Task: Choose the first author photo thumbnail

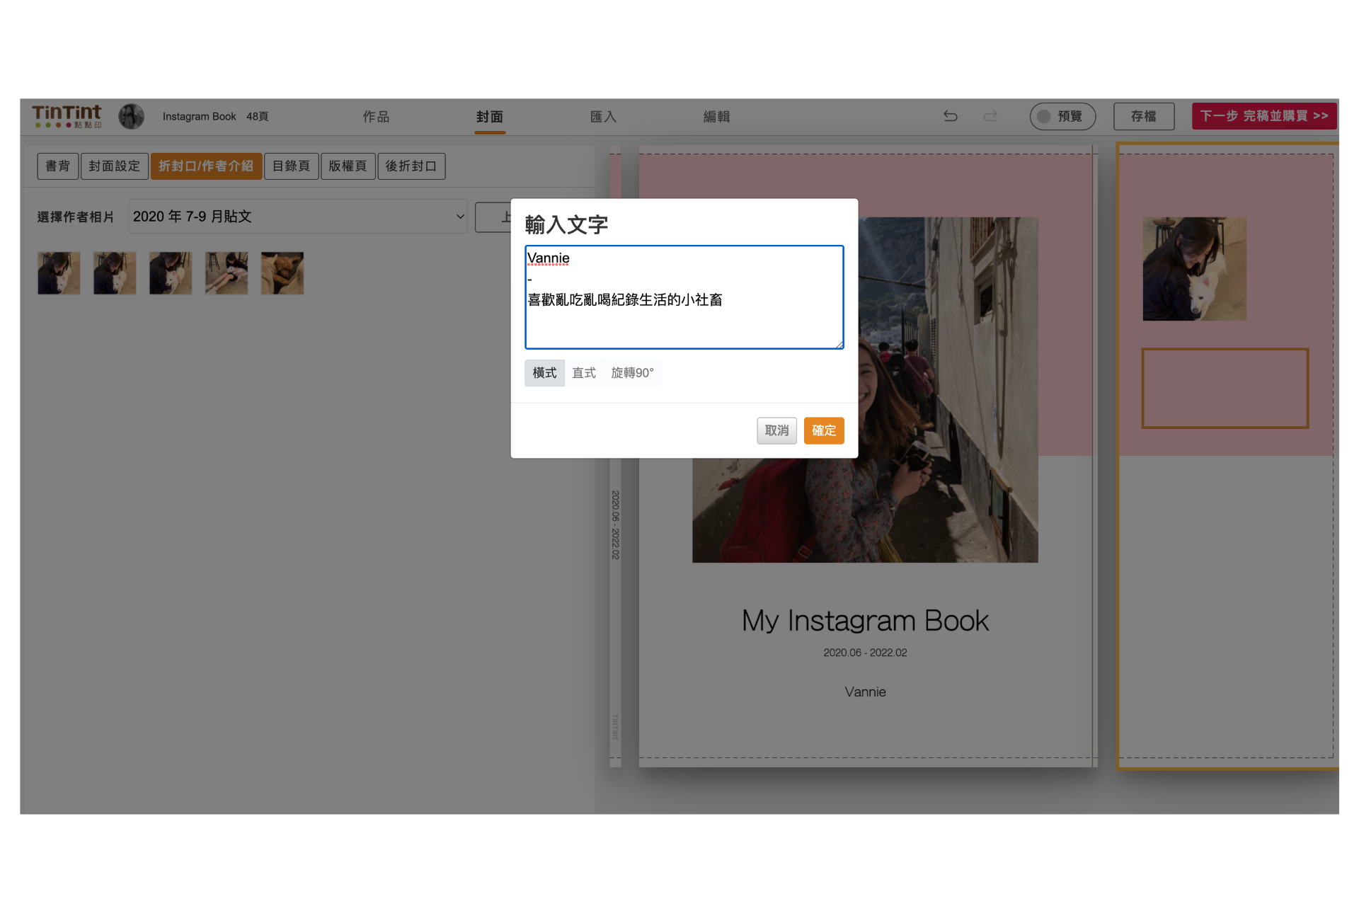Action: [59, 273]
